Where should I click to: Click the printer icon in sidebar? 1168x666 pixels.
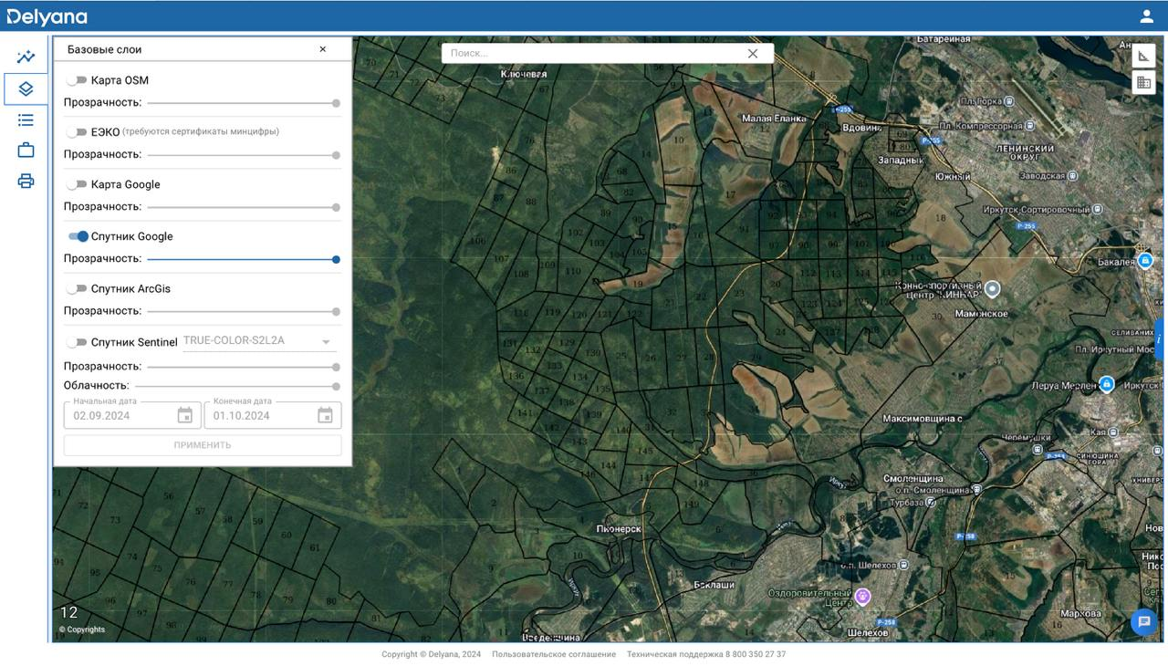26,181
